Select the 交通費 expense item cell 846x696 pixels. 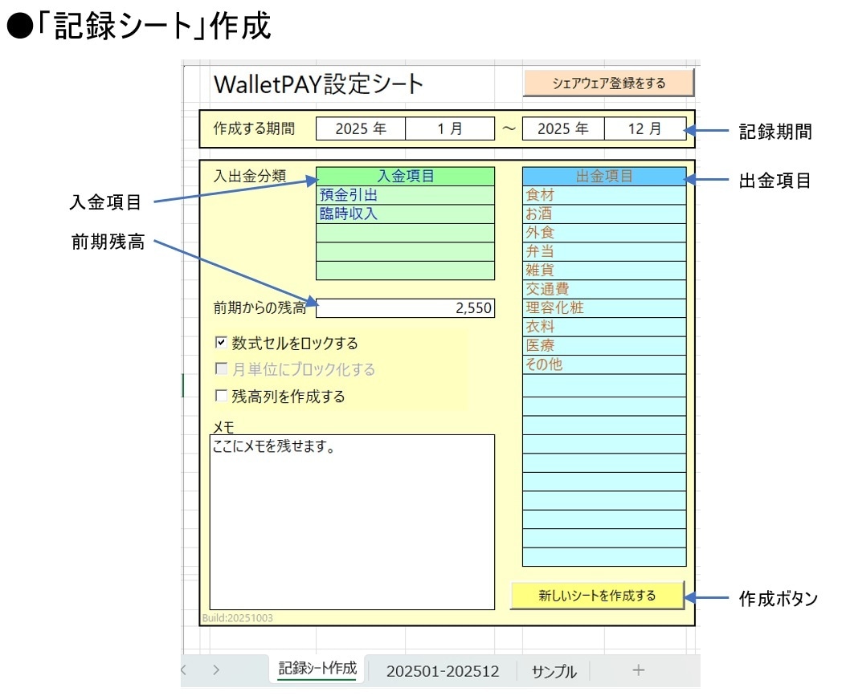(604, 289)
